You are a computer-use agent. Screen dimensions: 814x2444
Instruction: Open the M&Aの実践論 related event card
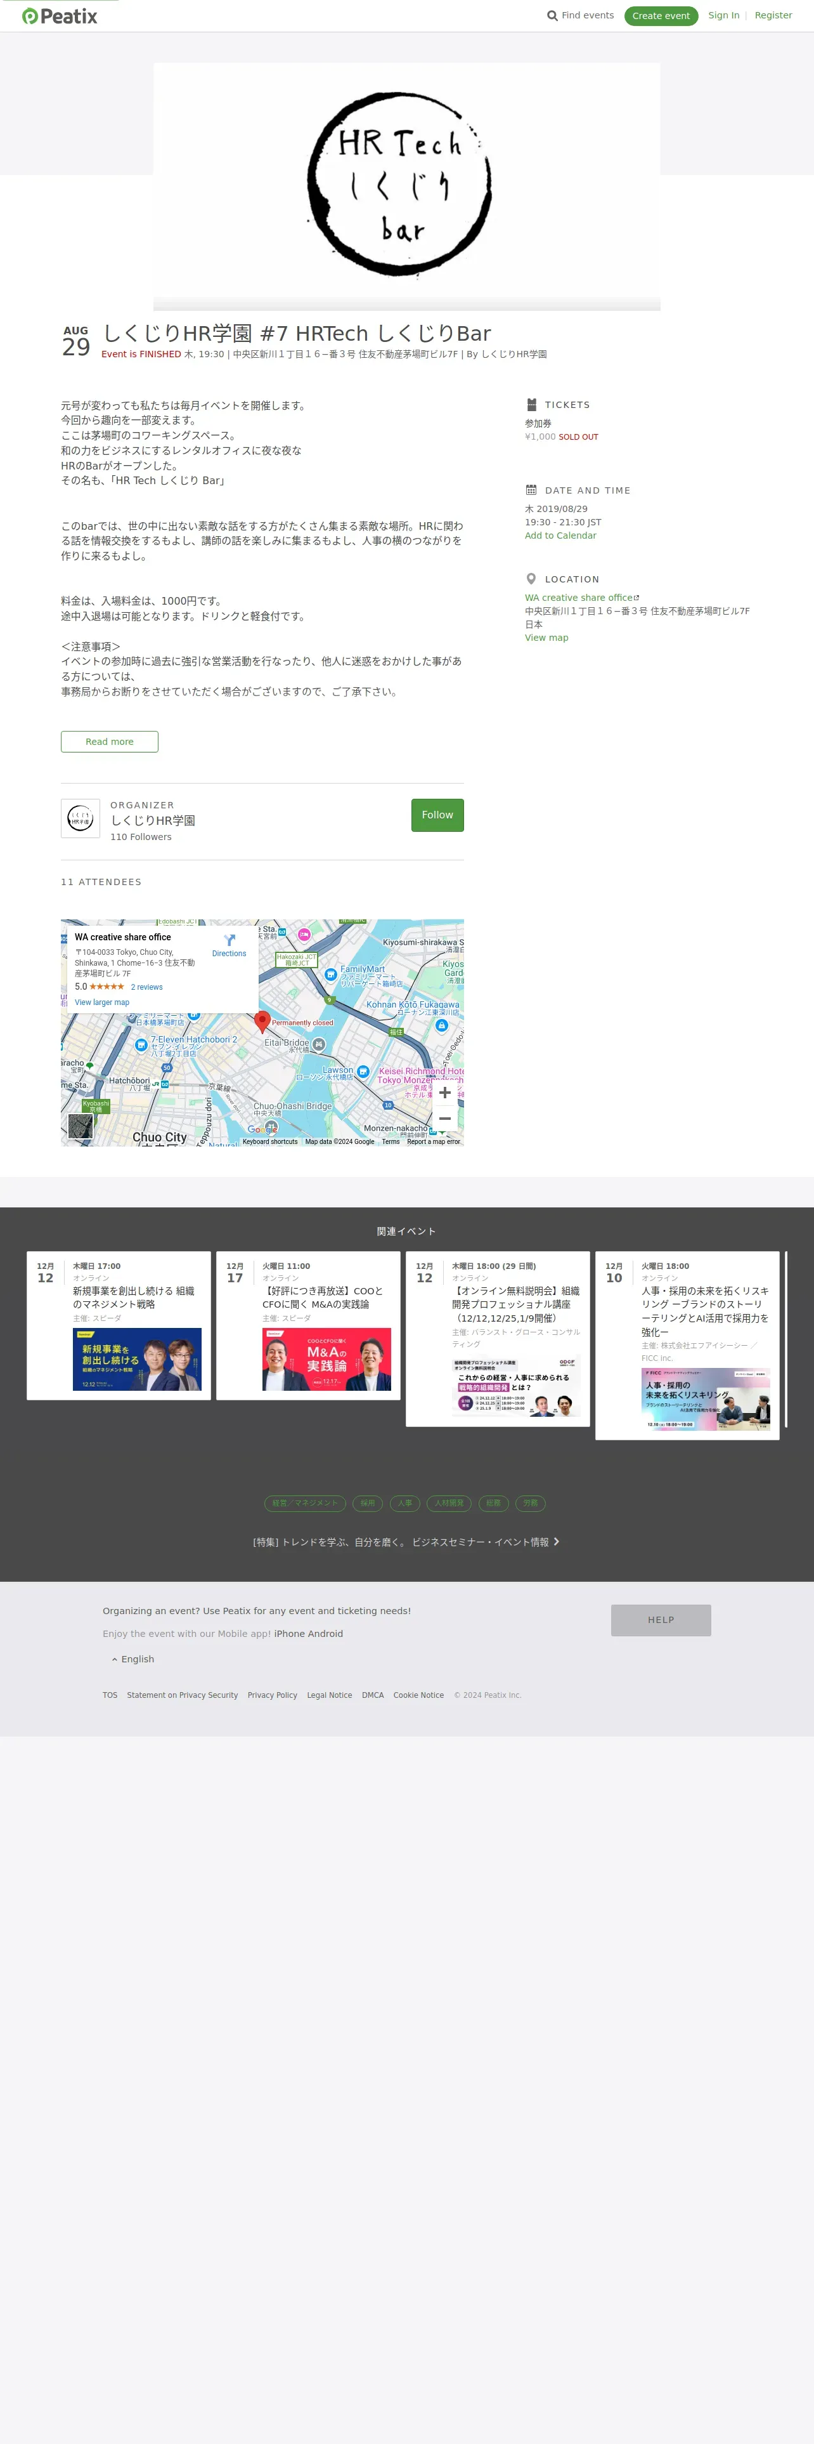click(x=308, y=1324)
